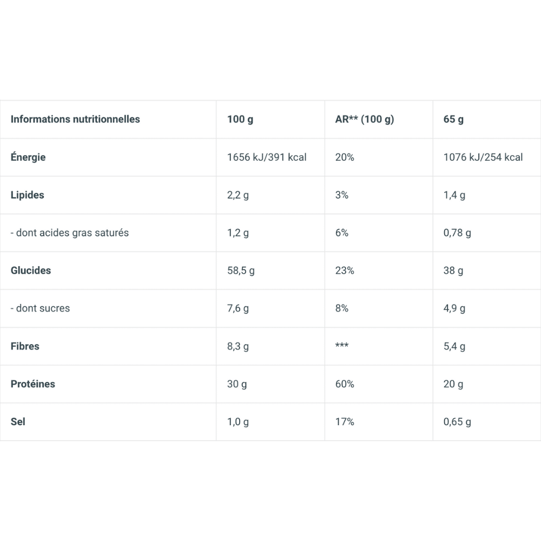This screenshot has height=541, width=541.
Task: Click the 'dont acides gras saturés' label
Action: tap(70, 233)
